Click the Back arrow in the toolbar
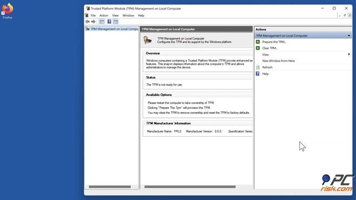Screen dimensions: 356x200 coord(87,22)
